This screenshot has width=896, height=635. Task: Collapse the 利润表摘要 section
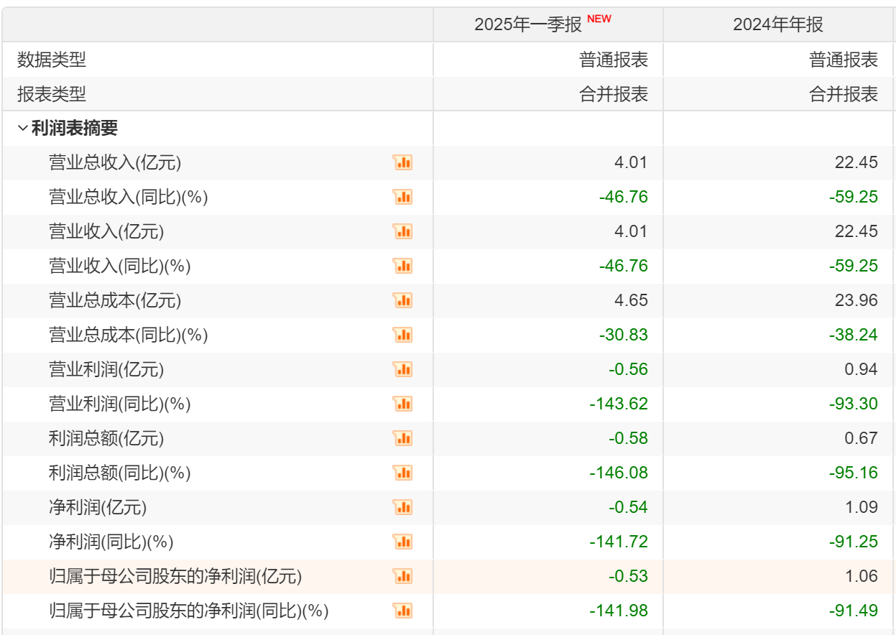[x=23, y=129]
